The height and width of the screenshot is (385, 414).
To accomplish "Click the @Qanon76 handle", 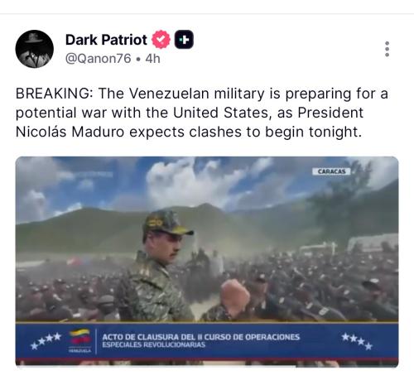I will pyautogui.click(x=98, y=59).
